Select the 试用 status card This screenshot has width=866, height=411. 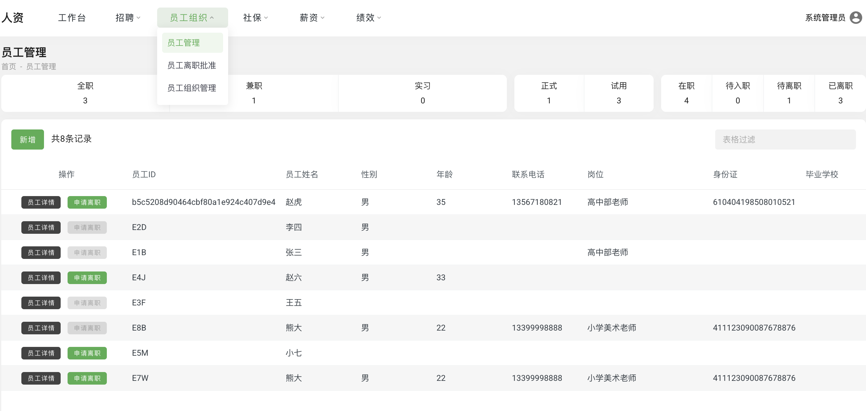point(618,93)
